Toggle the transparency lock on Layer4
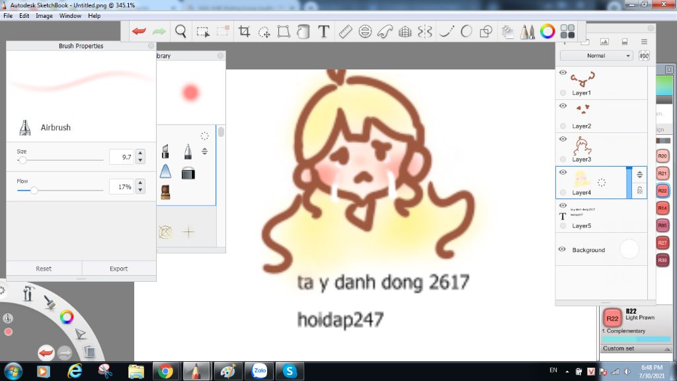Image resolution: width=677 pixels, height=381 pixels. click(x=640, y=190)
